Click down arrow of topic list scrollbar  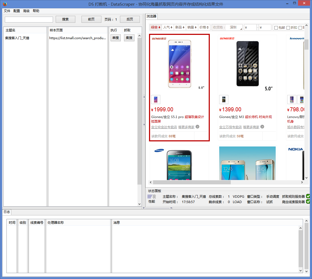[x=140, y=204]
